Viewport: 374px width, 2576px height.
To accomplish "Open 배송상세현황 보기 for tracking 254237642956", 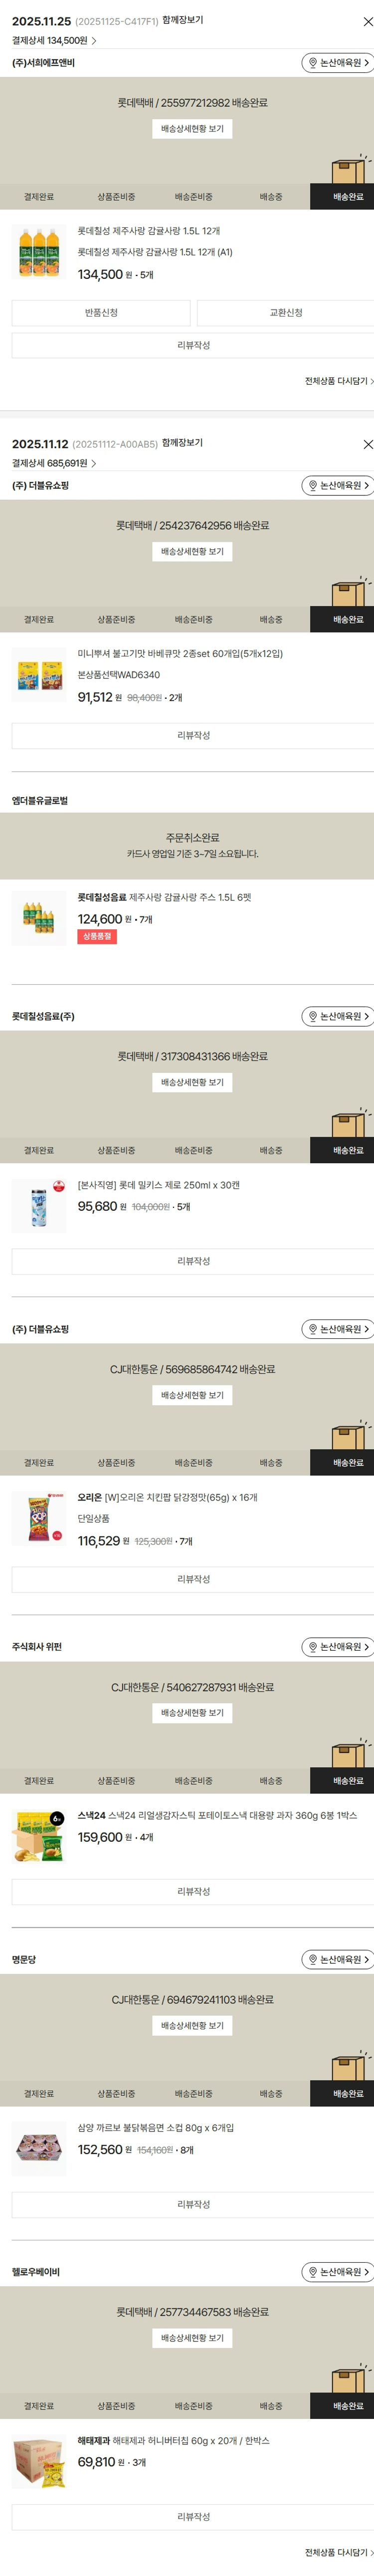I will tap(192, 552).
